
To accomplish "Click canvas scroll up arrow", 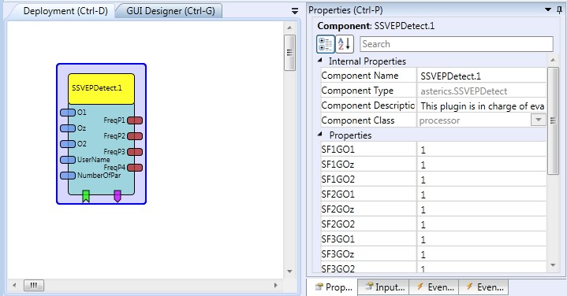I will (x=289, y=28).
